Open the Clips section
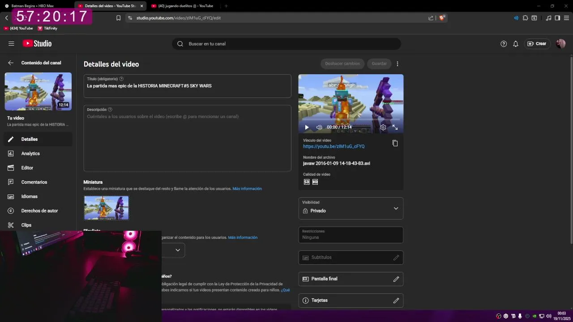 pyautogui.click(x=38, y=225)
